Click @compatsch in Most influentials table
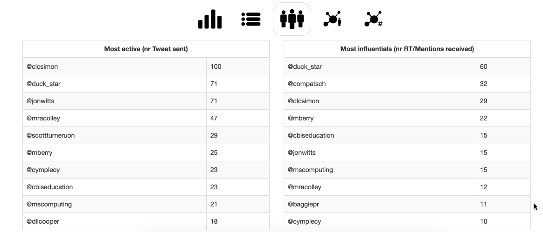Viewport: 543px width, 232px height. pyautogui.click(x=306, y=84)
